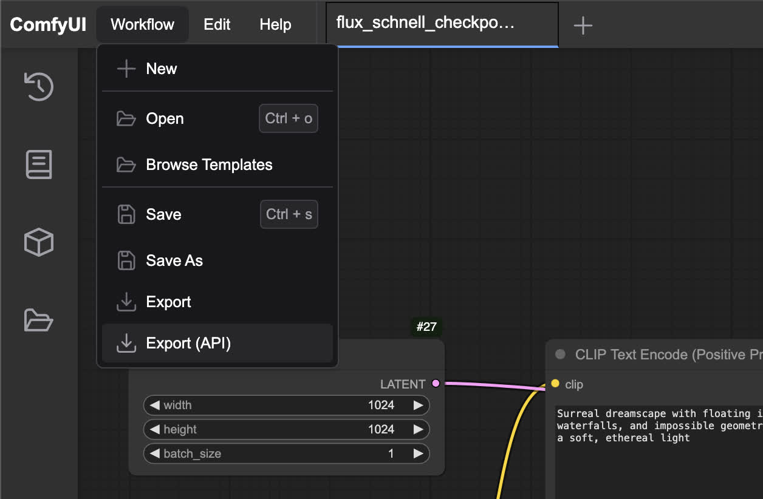Screen dimensions: 763x499
Task: Click into the positive prompt text area
Action: (x=659, y=452)
